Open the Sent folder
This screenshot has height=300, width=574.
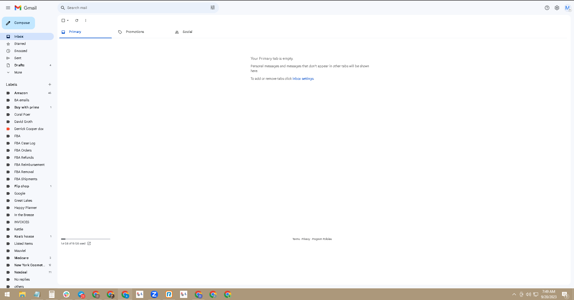click(27, 58)
